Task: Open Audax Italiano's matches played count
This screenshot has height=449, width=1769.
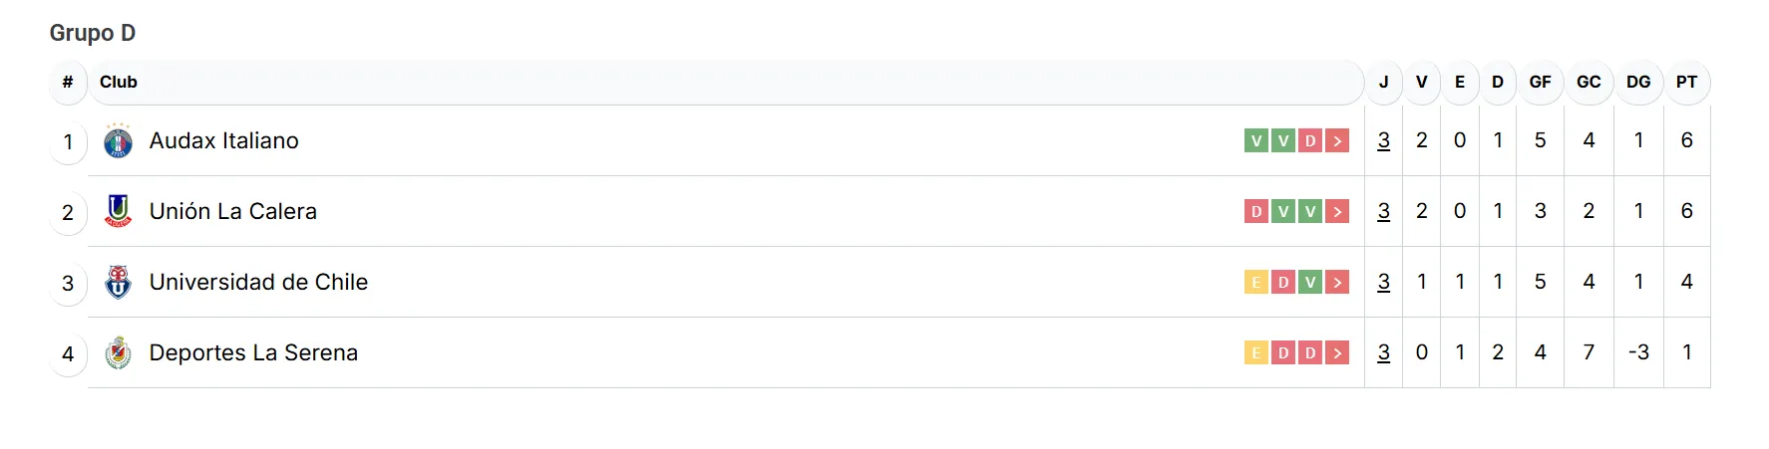Action: pyautogui.click(x=1383, y=141)
